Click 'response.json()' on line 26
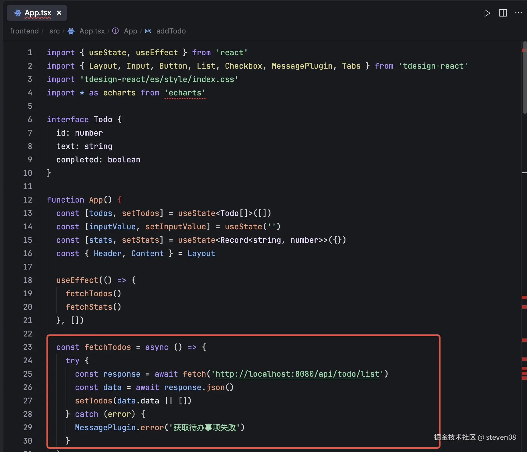The image size is (527, 452). point(199,387)
